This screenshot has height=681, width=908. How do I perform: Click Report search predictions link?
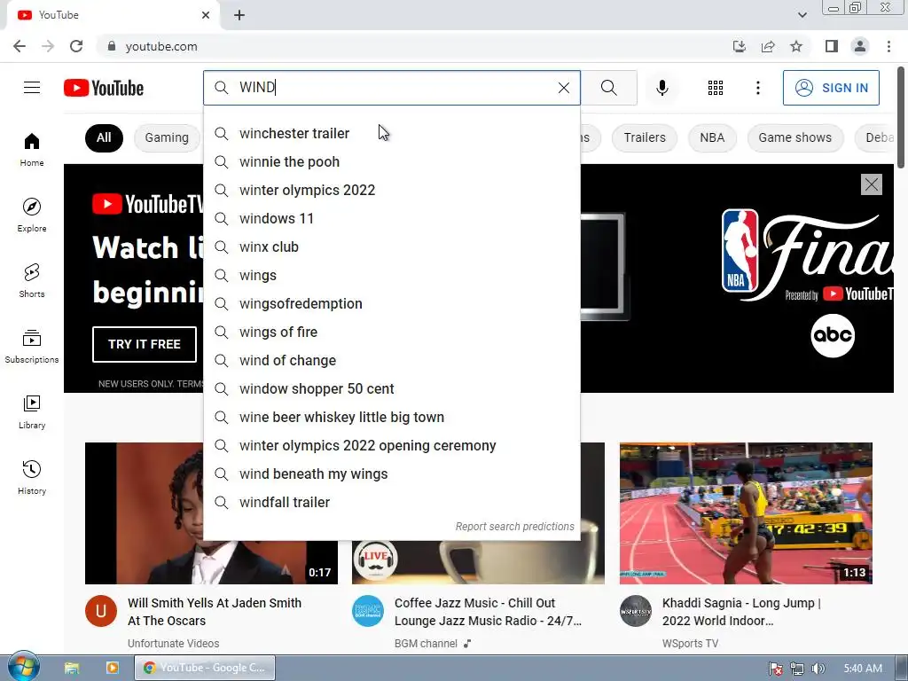(514, 527)
